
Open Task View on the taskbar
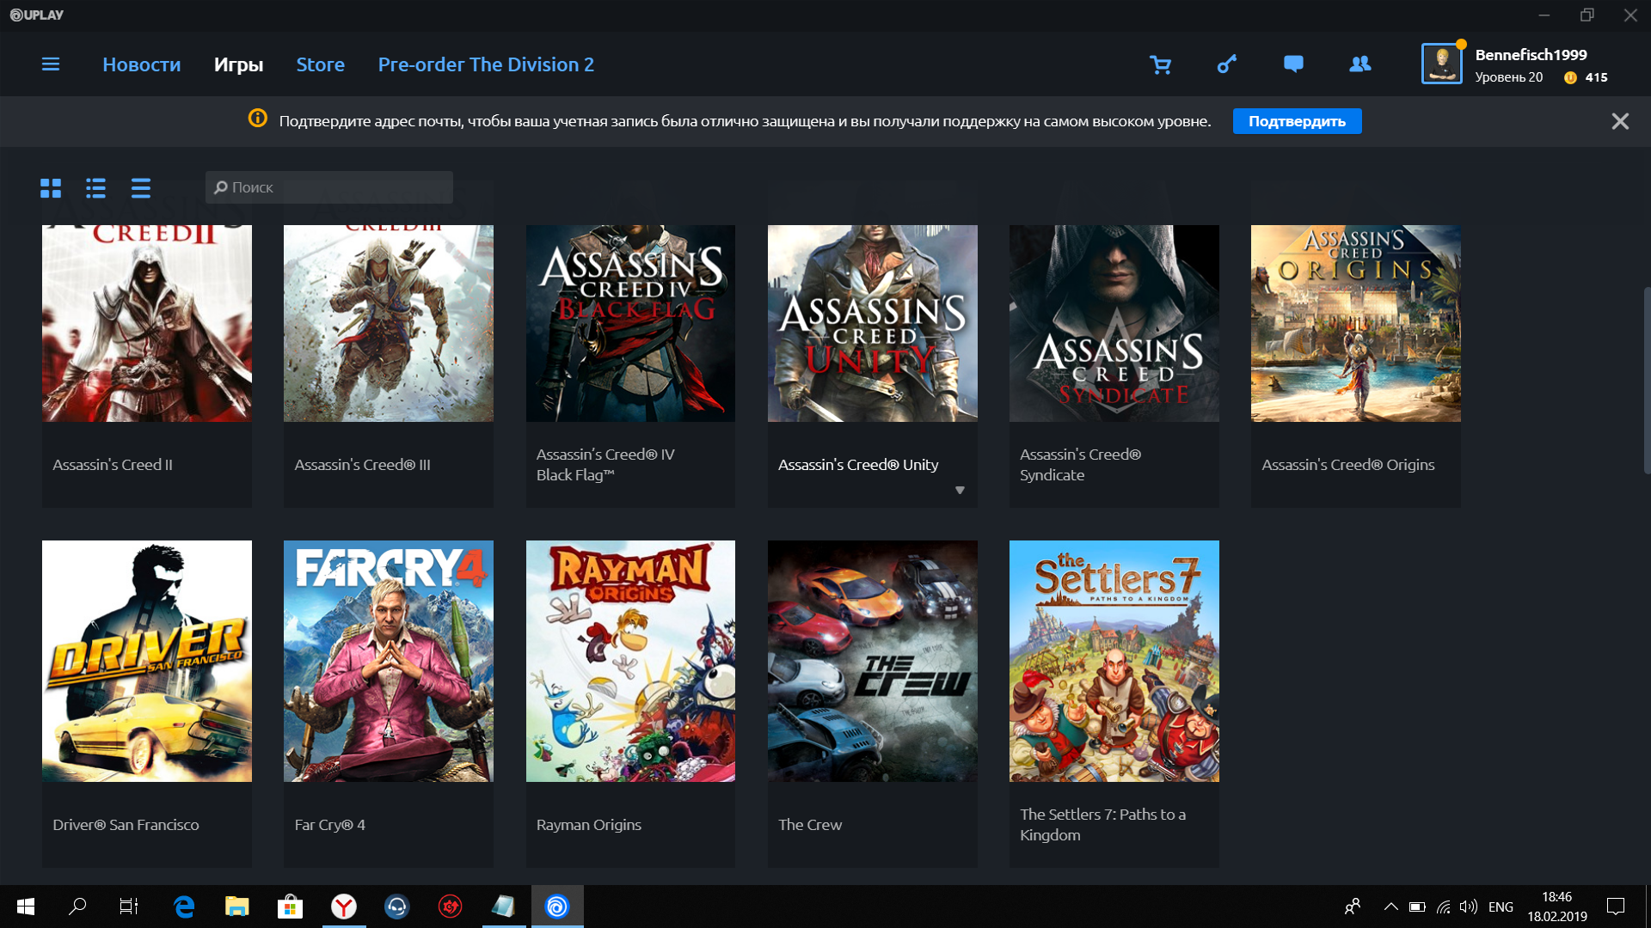pyautogui.click(x=129, y=907)
